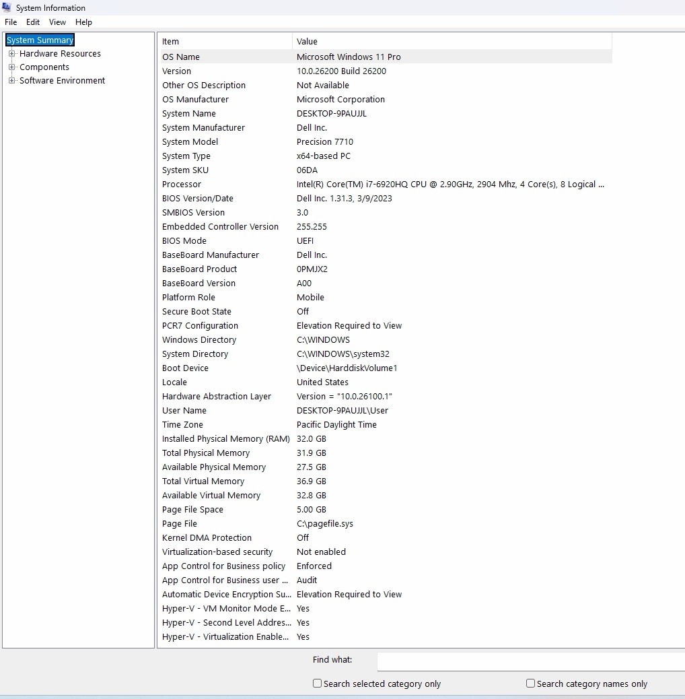Click the Total Physical Memory value 31.9 GB
Screen dimensions: 685x699
[312, 453]
